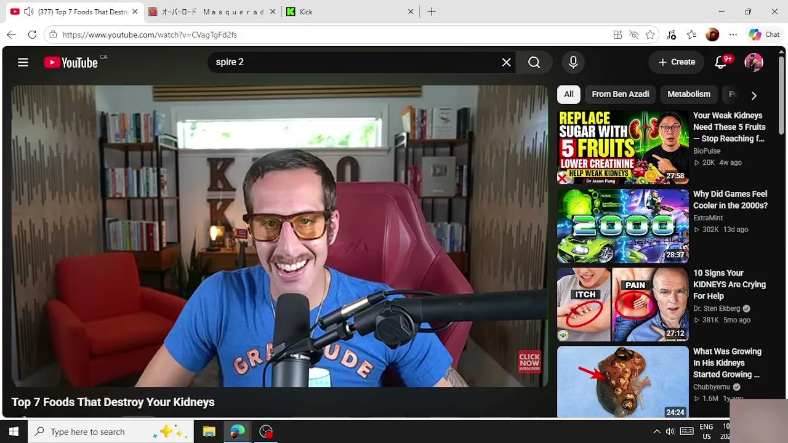
Task: Select the From Ben Azadi chip
Action: pos(621,94)
